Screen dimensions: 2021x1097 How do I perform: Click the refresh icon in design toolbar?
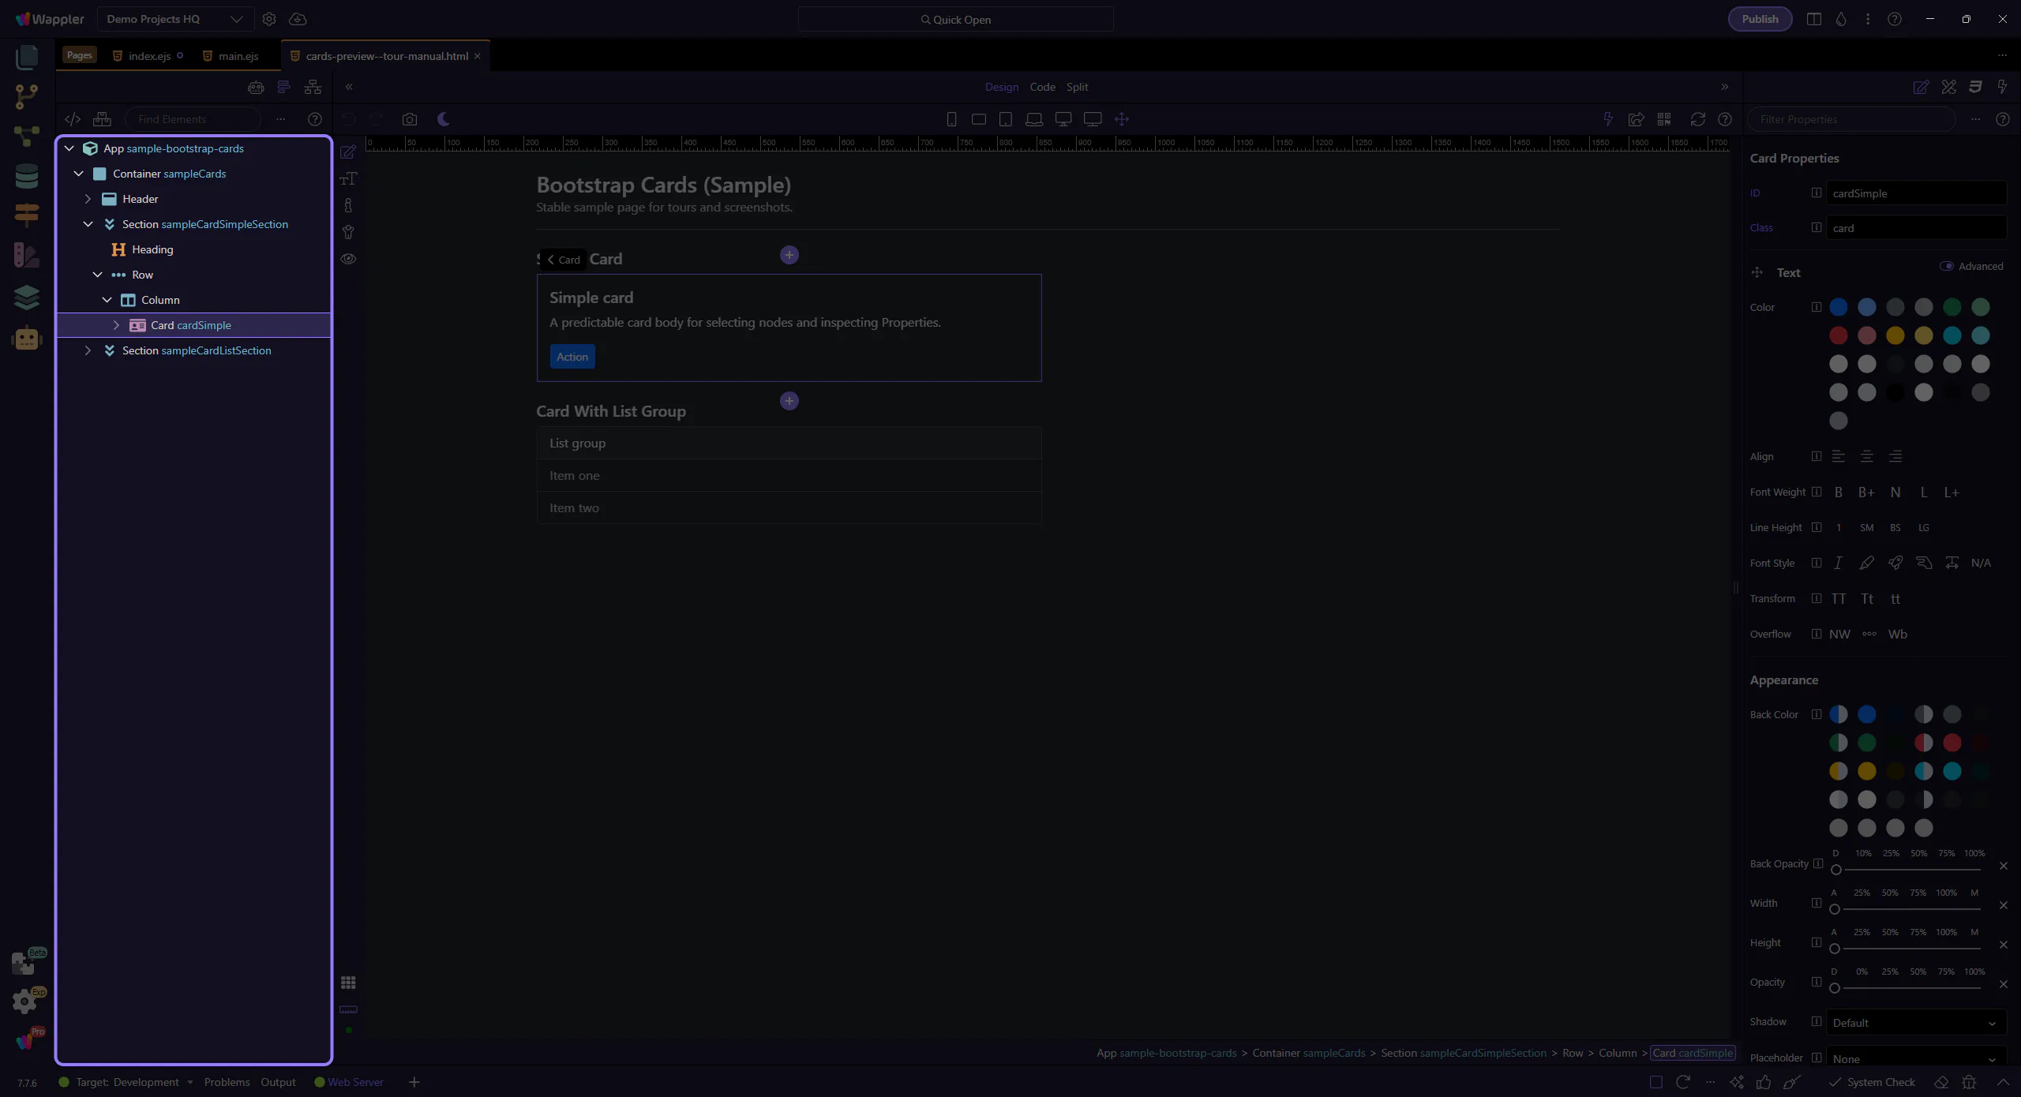point(1697,119)
